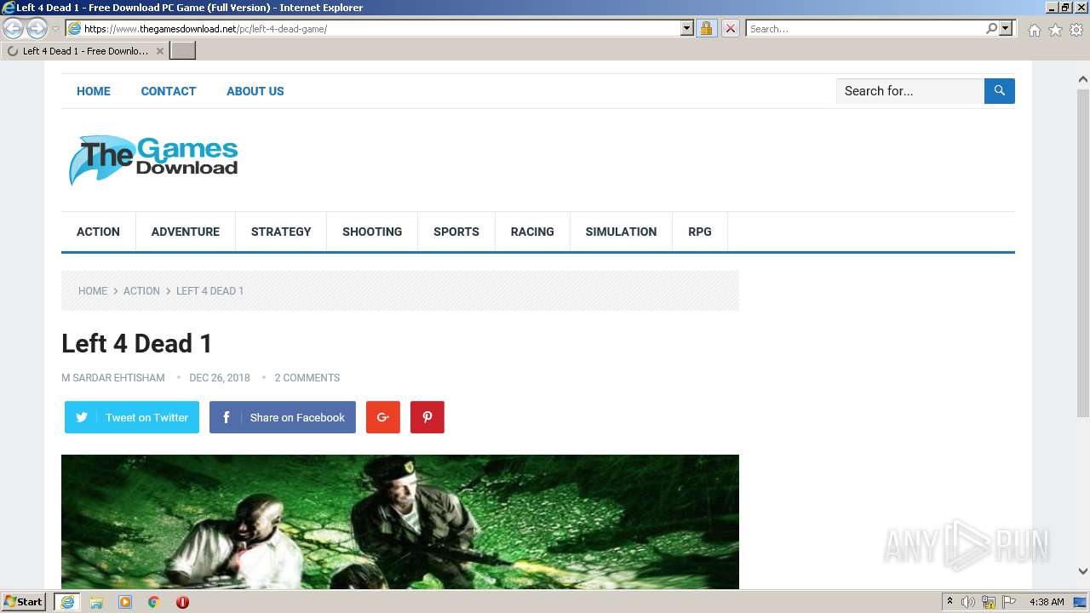Stop loading with the red X button

731,29
